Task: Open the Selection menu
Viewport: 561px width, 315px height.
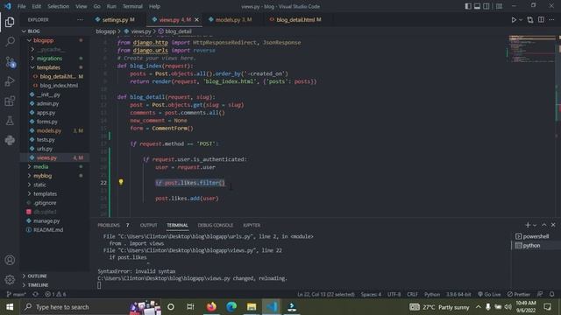Action: (x=59, y=6)
